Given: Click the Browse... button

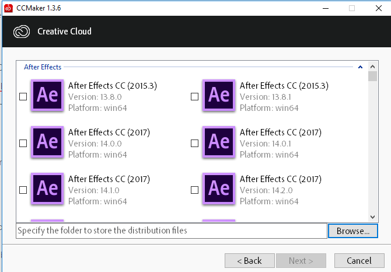Looking at the screenshot, I should click(353, 231).
